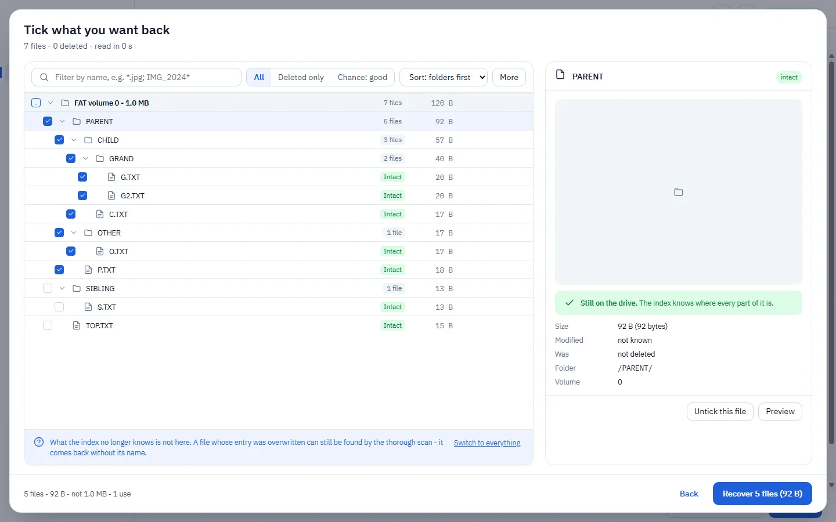Click the PARENT folder icon in tree
Image resolution: width=836 pixels, height=522 pixels.
coord(77,121)
